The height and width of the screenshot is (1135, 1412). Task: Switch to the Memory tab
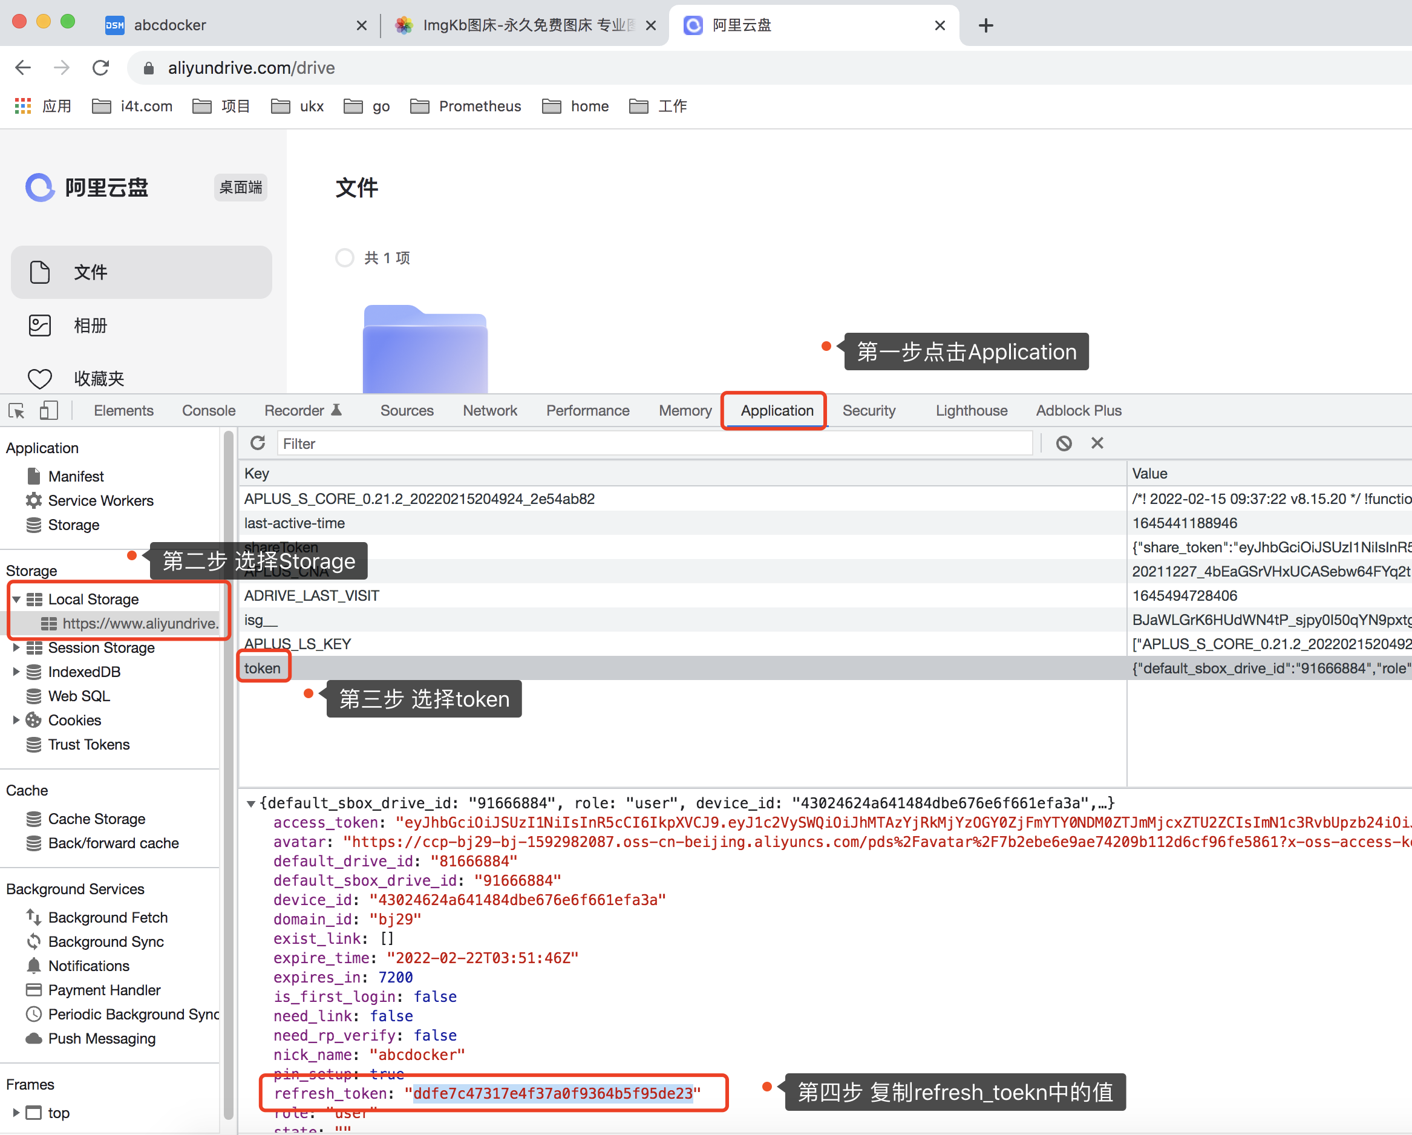tap(685, 411)
